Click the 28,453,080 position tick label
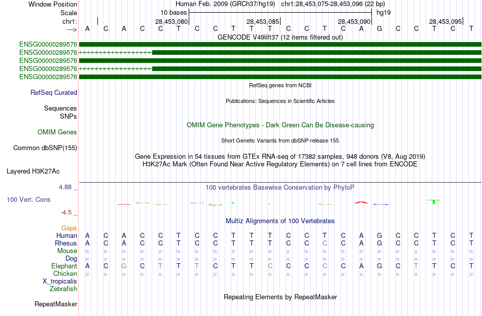The height and width of the screenshot is (316, 482). coord(171,21)
